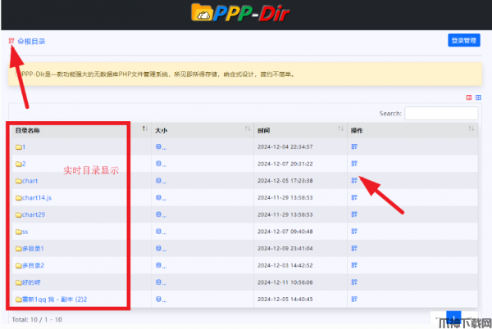This screenshot has height=329, width=492.
Task: Sort by 大小 column arrows
Action: coord(248,128)
